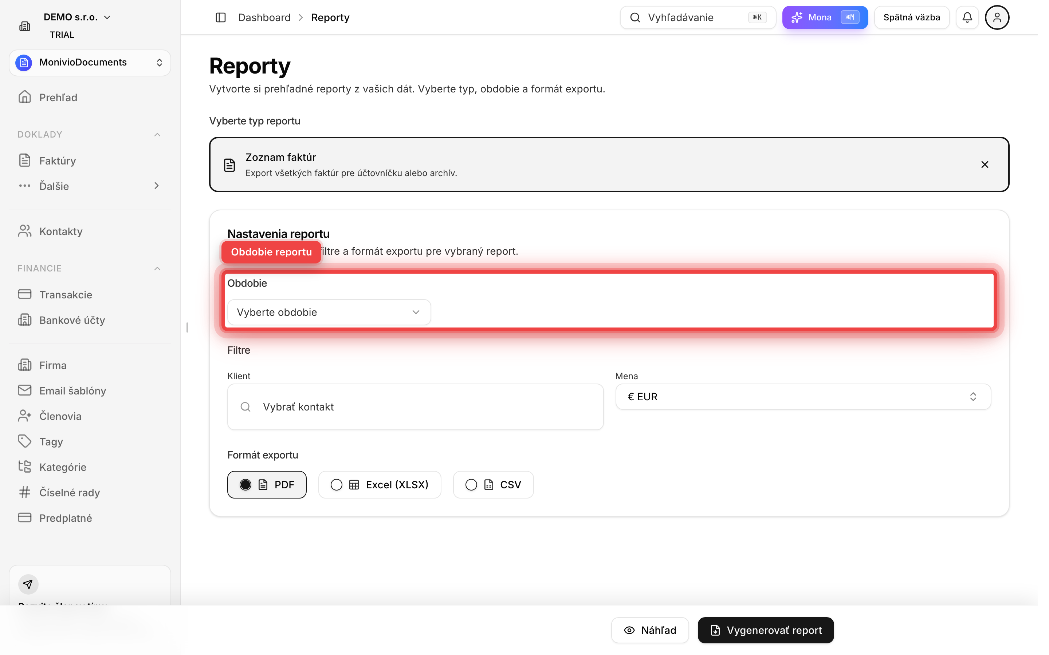Select PDF export format
This screenshot has height=655, width=1049.
pyautogui.click(x=267, y=485)
